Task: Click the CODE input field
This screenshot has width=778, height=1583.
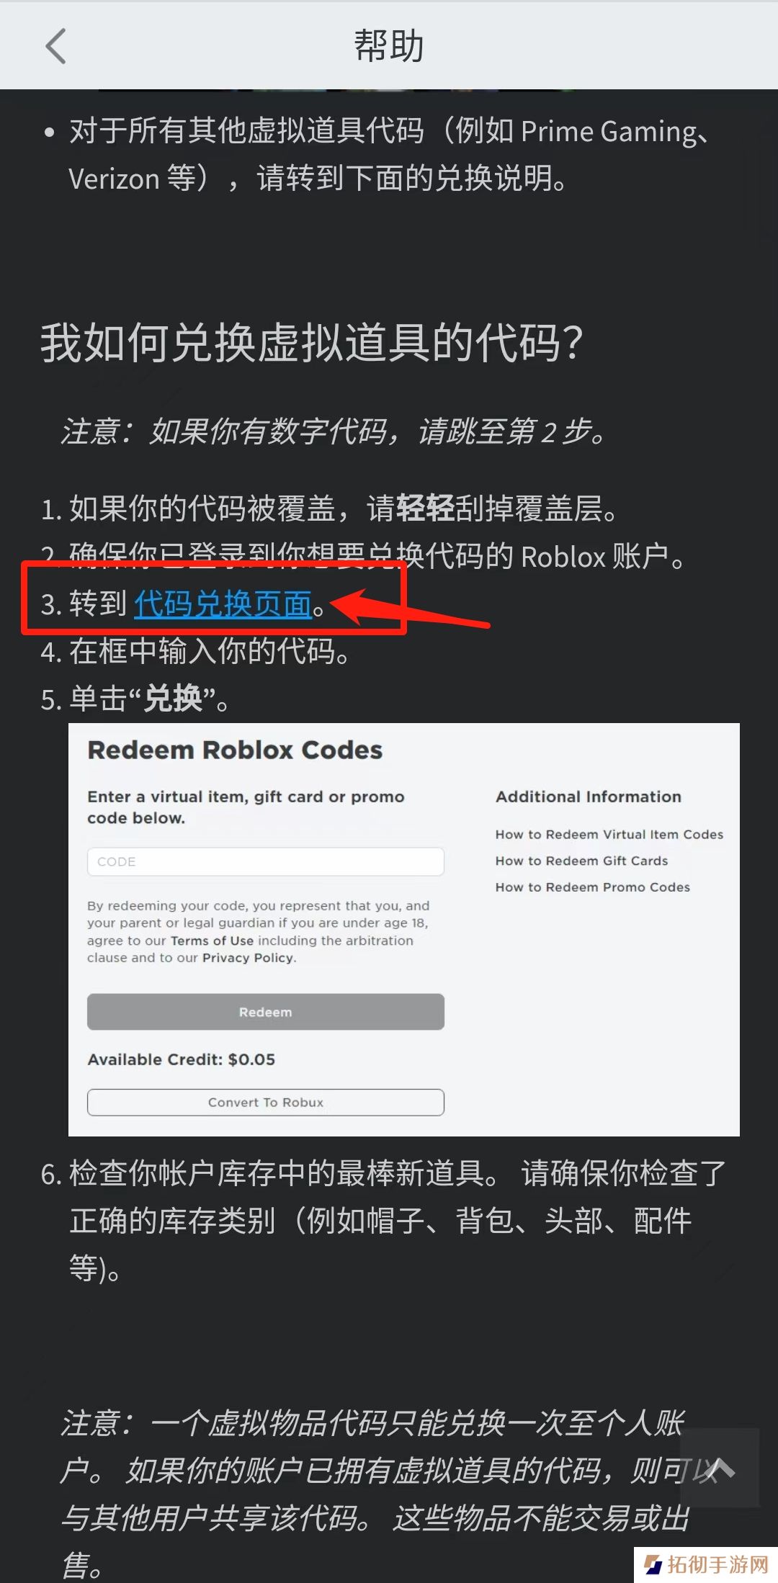Action: pyautogui.click(x=266, y=861)
